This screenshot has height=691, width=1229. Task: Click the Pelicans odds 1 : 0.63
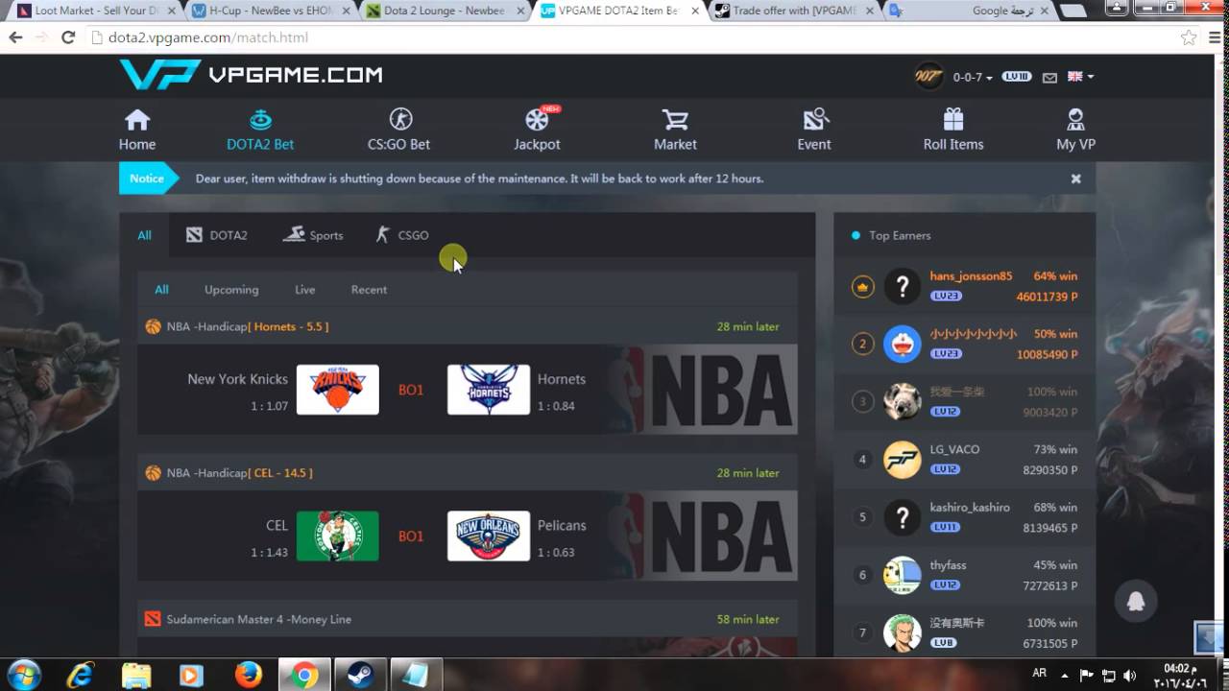pos(556,552)
